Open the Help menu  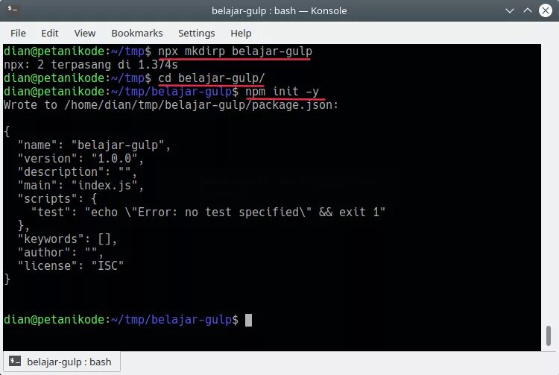point(241,33)
